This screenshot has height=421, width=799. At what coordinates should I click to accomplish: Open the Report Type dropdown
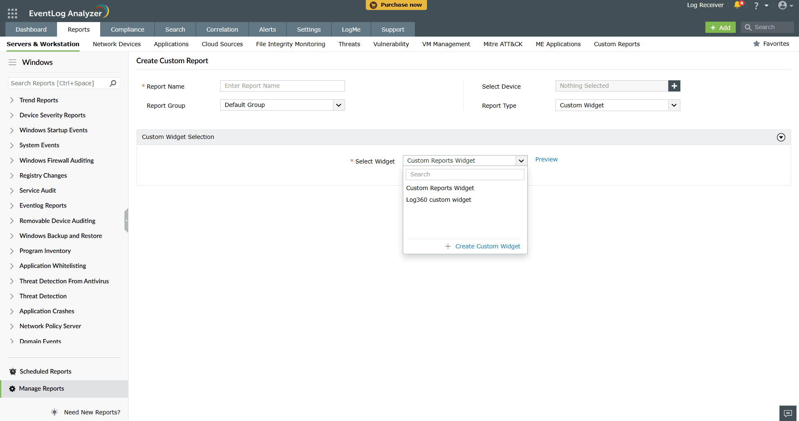[x=618, y=105]
